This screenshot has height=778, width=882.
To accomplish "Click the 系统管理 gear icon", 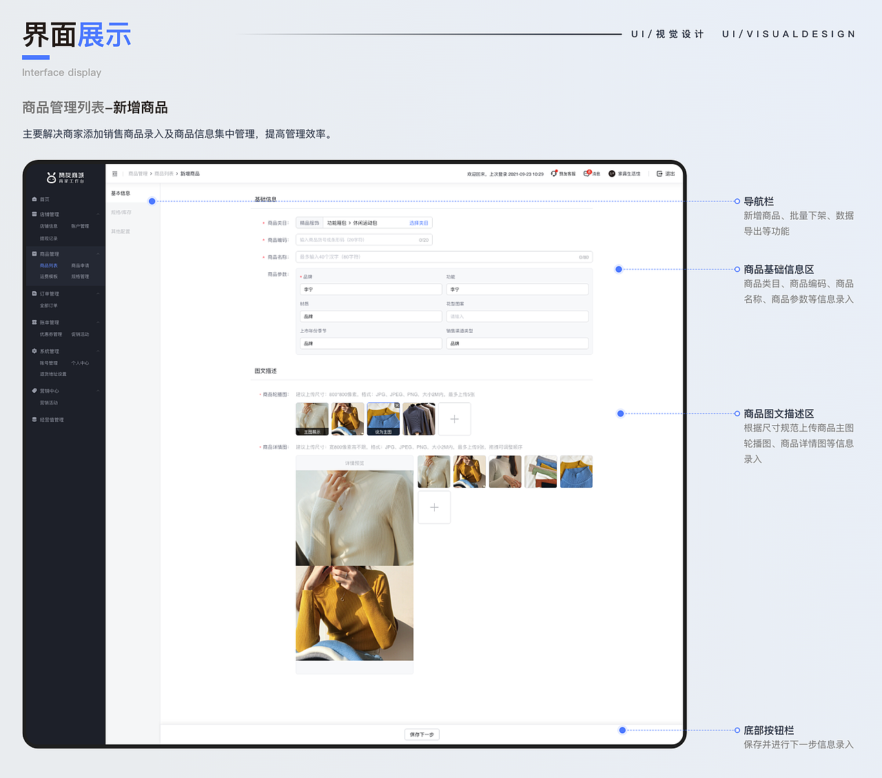I will click(34, 351).
